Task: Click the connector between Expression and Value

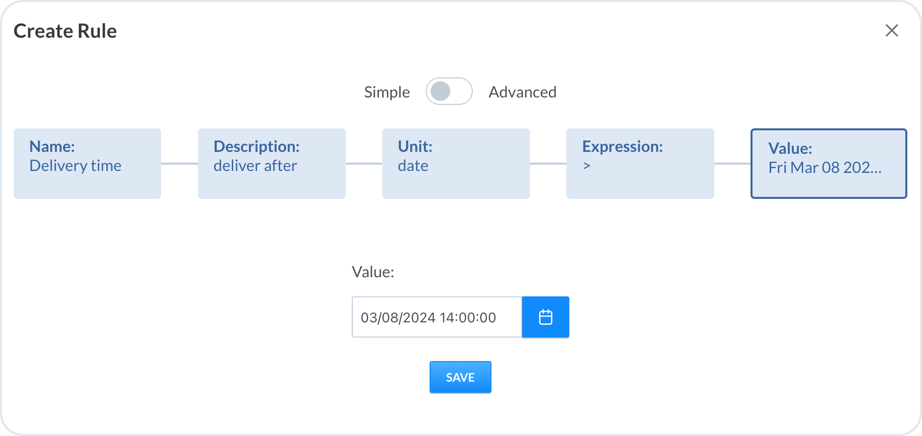Action: (732, 164)
